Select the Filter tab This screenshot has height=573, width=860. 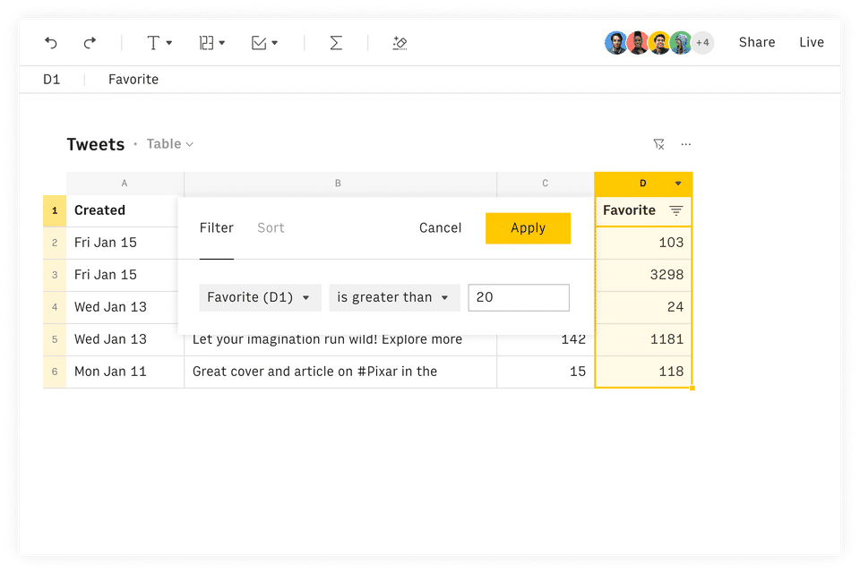pyautogui.click(x=217, y=228)
